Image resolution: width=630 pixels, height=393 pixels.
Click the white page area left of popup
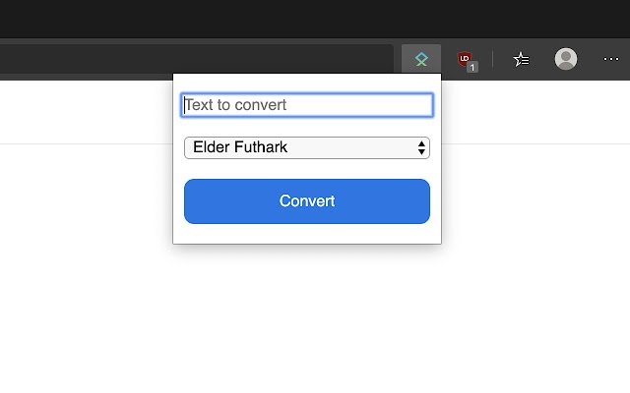coord(89,246)
